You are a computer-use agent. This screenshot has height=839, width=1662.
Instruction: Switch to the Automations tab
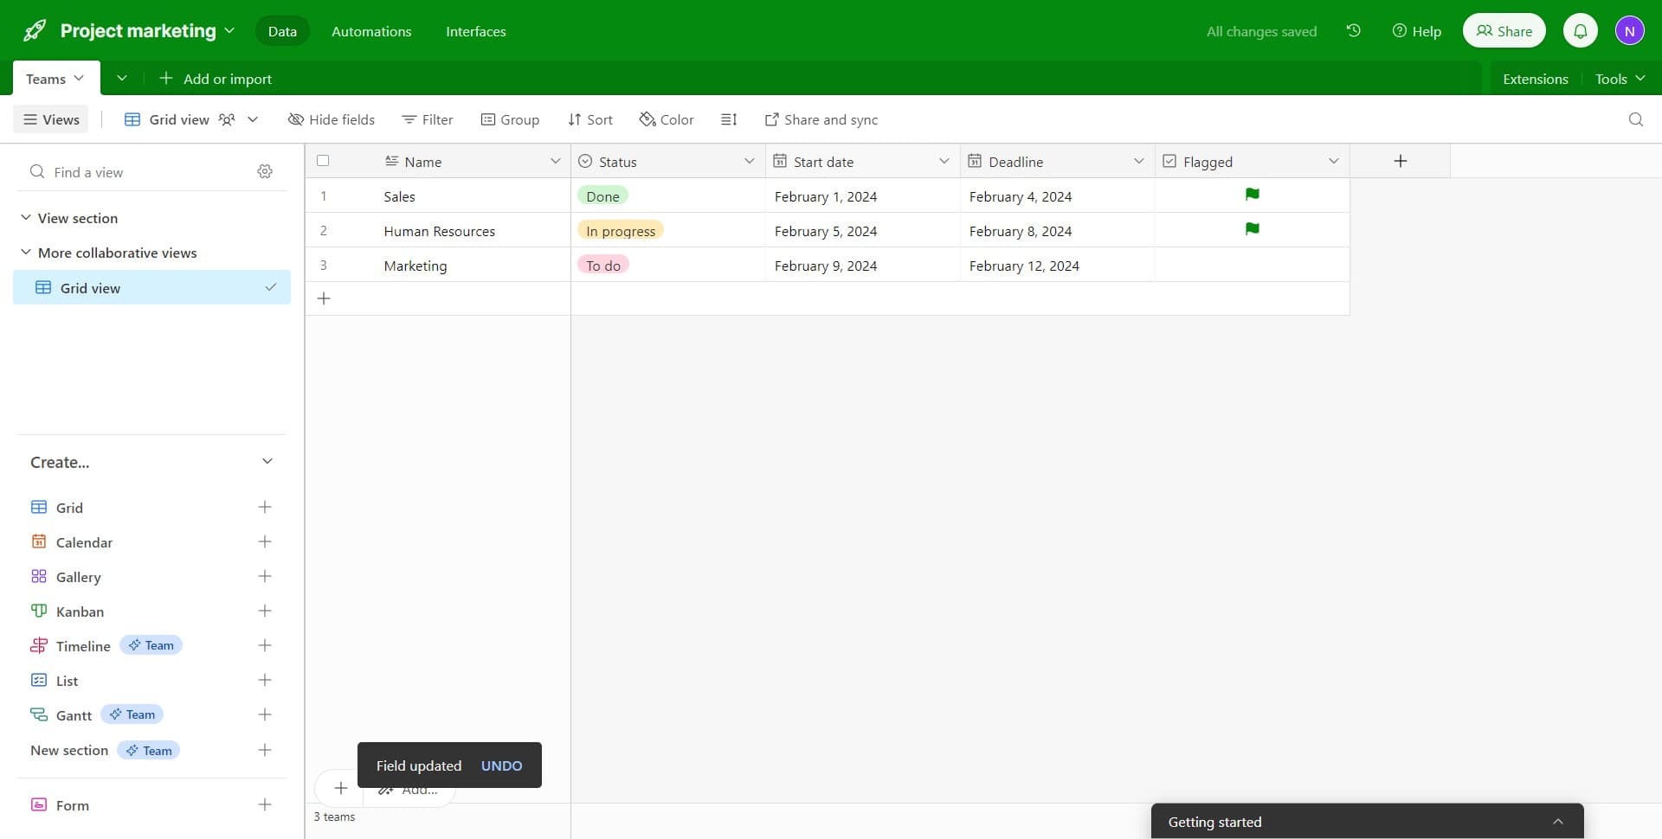(x=371, y=31)
